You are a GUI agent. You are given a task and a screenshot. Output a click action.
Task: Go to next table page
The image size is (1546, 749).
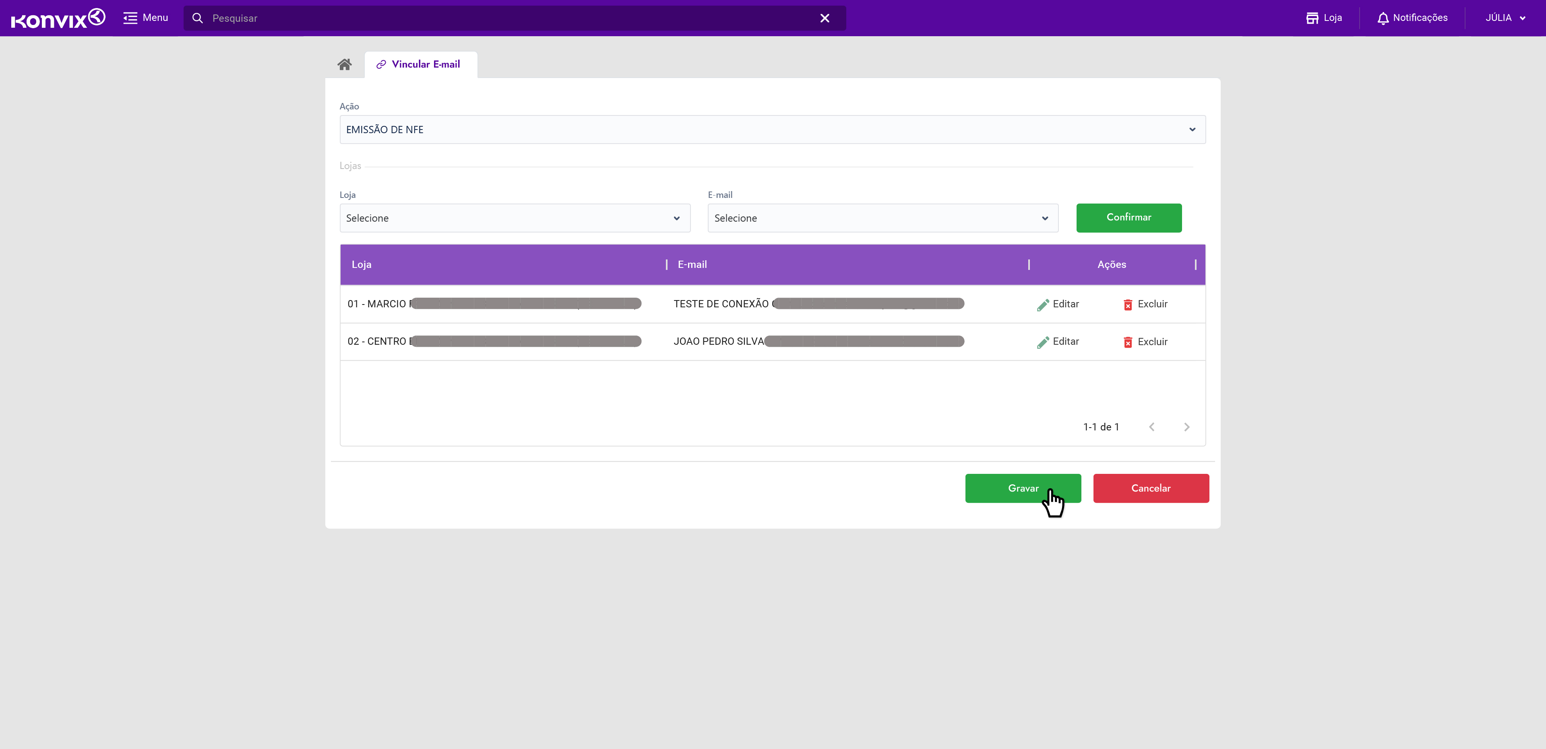pos(1186,427)
